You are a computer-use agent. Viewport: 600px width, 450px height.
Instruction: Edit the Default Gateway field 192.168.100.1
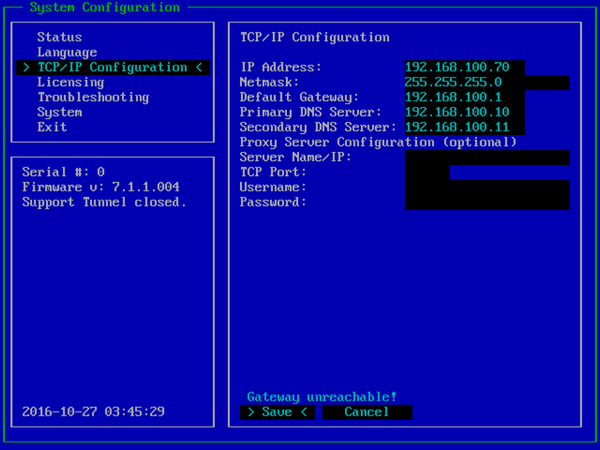pos(465,97)
